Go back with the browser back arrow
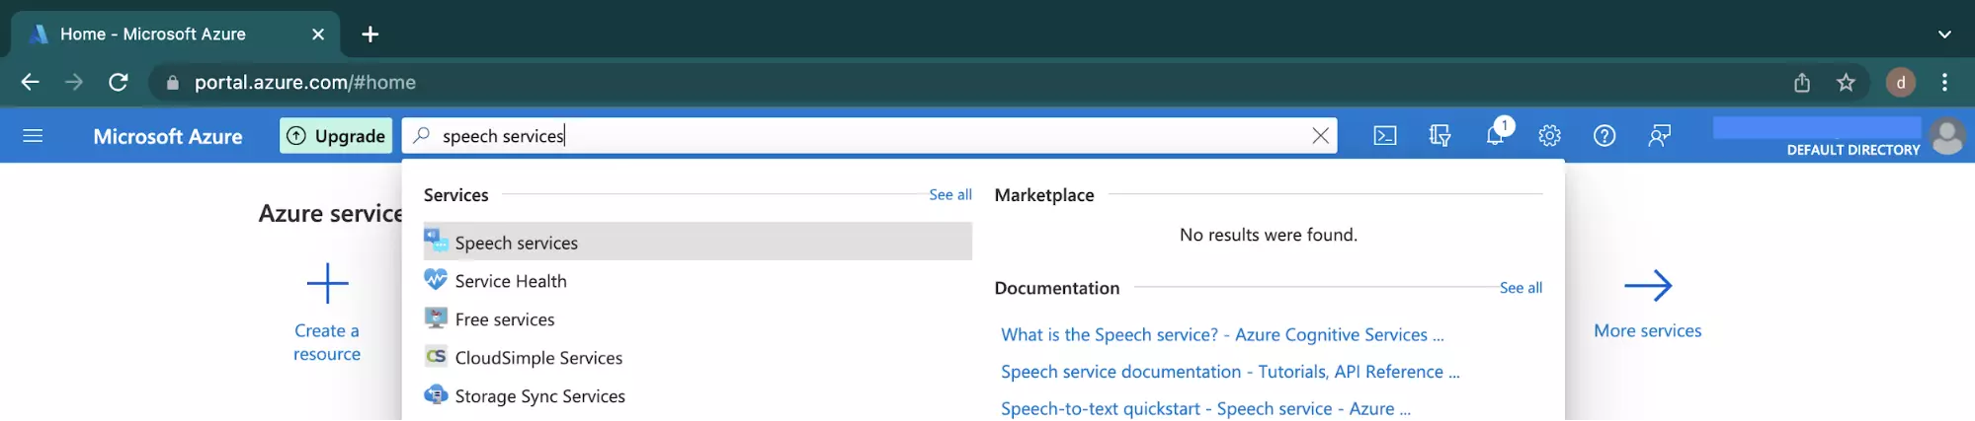1975x421 pixels. pos(30,82)
